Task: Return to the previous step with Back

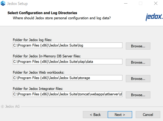Action: point(95,115)
